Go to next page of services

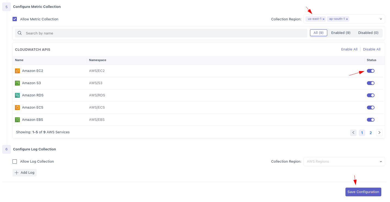pyautogui.click(x=379, y=133)
